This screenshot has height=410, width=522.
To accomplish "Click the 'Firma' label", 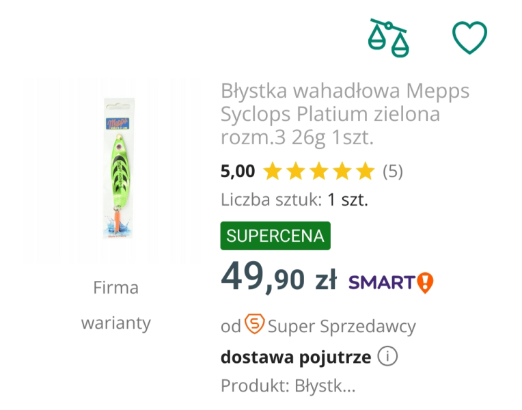I will pyautogui.click(x=115, y=288).
